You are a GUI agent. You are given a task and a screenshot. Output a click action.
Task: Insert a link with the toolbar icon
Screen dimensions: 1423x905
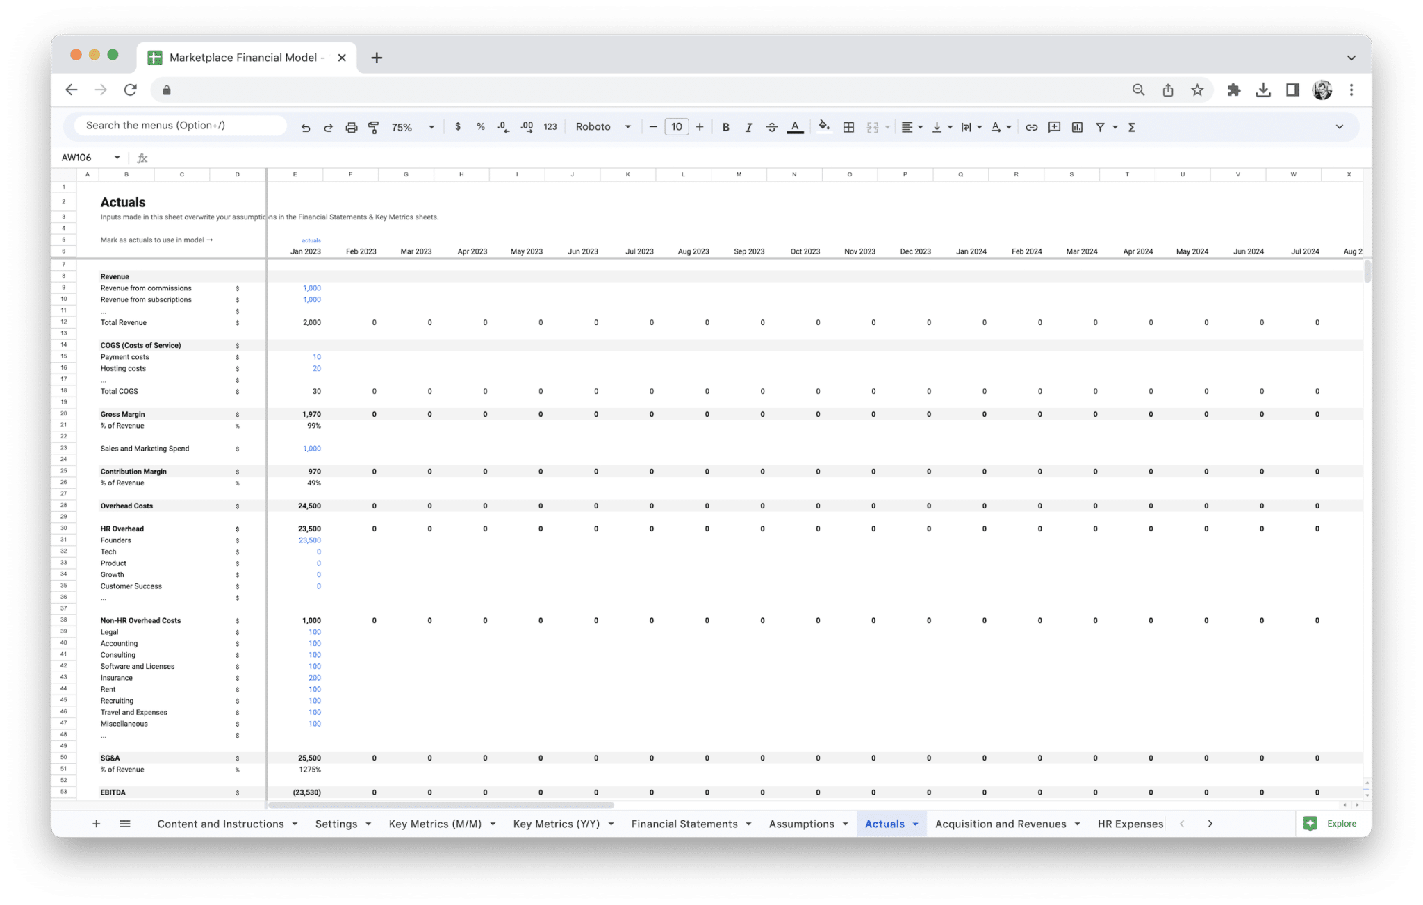click(x=1031, y=126)
